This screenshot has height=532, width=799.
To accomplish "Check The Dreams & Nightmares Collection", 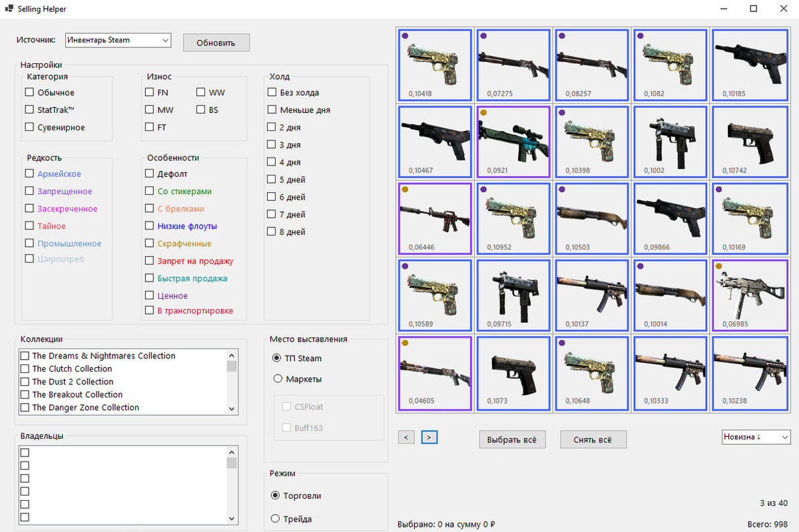I will [x=25, y=356].
